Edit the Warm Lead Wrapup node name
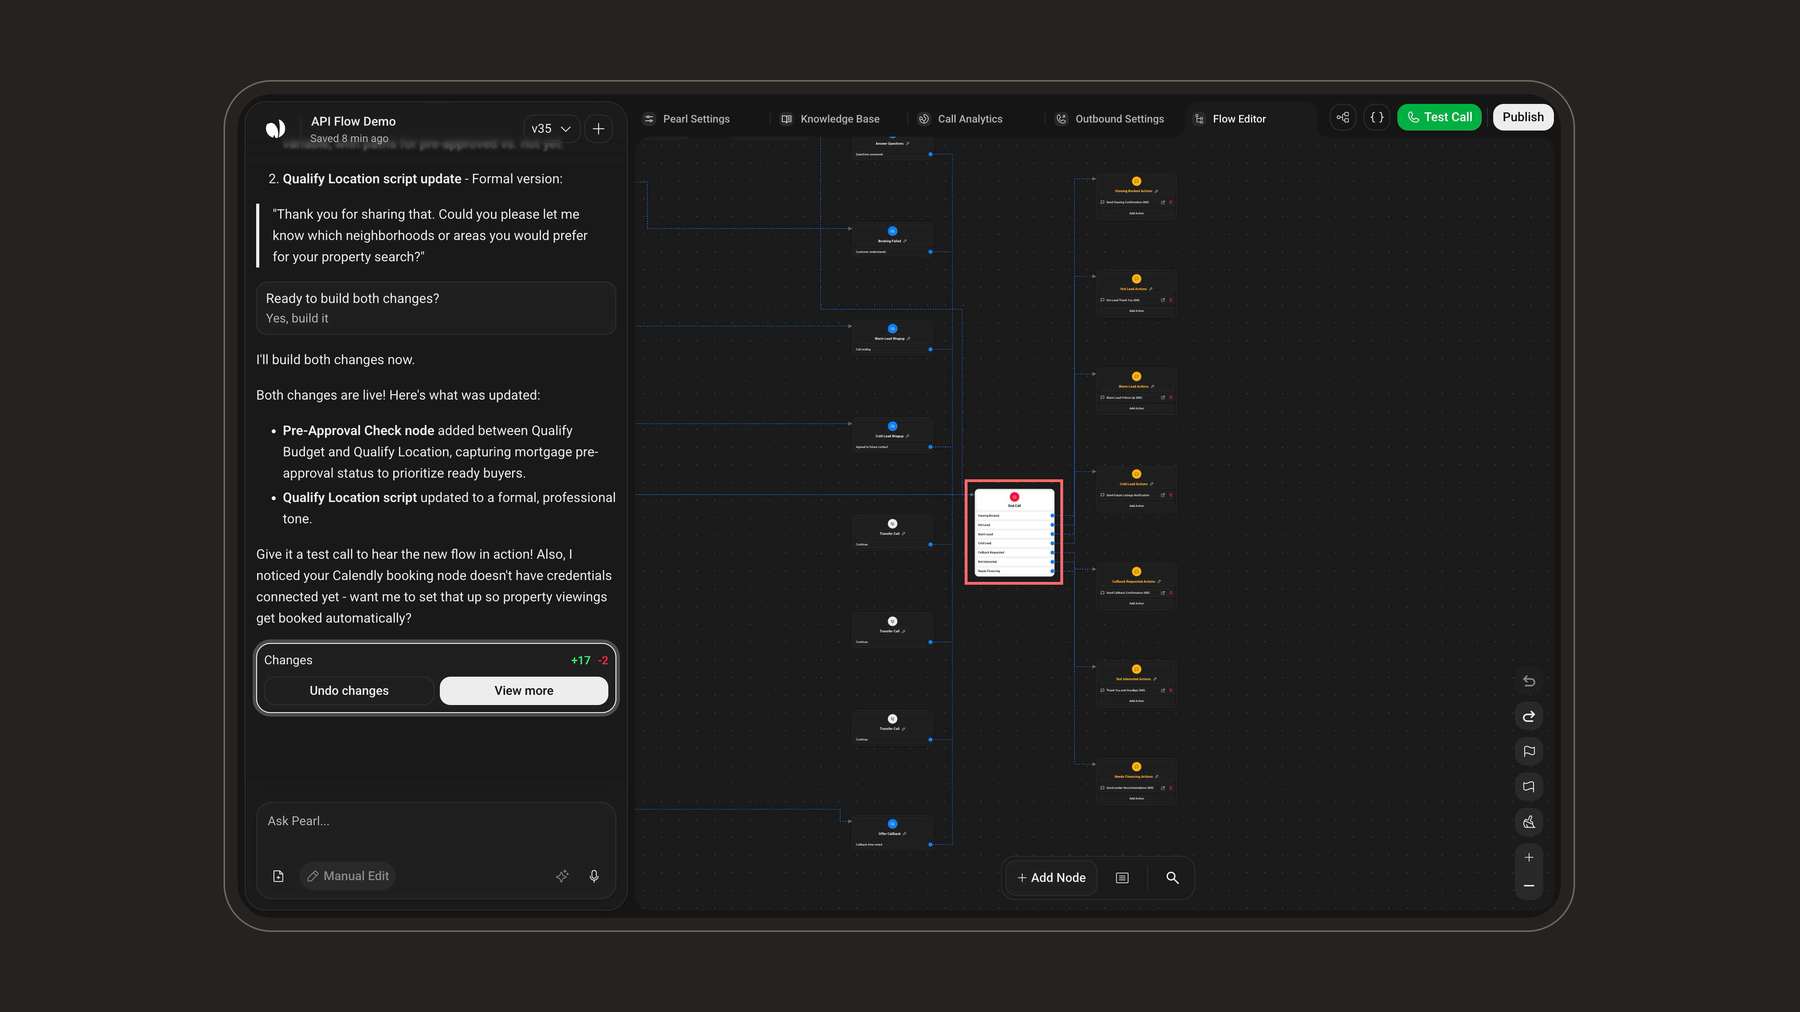The width and height of the screenshot is (1800, 1012). (908, 339)
